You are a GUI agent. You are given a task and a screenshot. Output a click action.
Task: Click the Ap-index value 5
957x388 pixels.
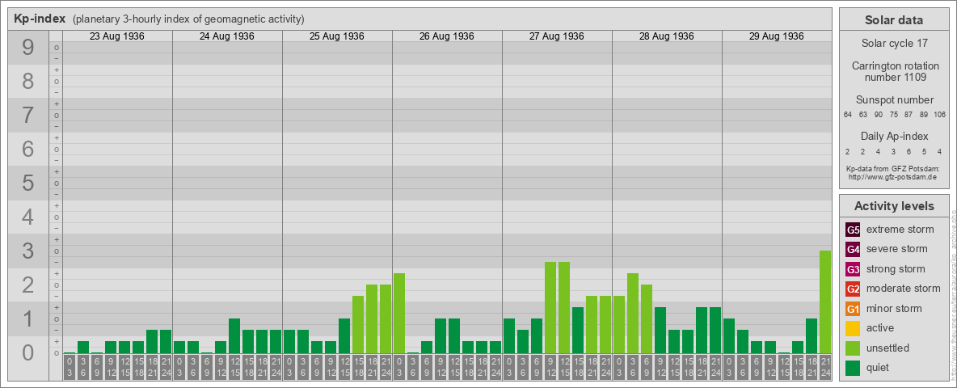pyautogui.click(x=924, y=151)
